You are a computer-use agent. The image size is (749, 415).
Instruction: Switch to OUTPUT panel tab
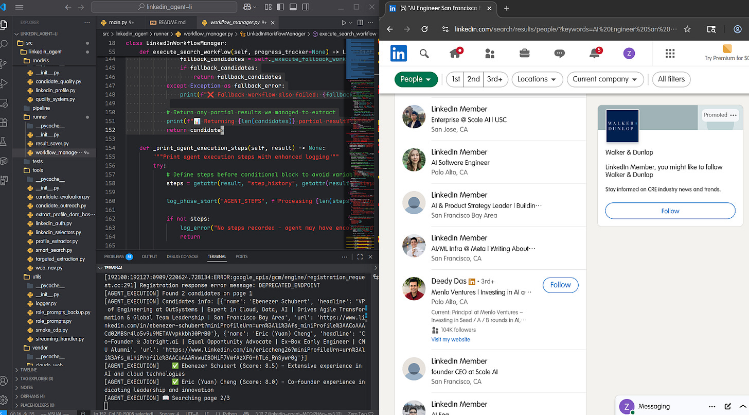point(150,256)
